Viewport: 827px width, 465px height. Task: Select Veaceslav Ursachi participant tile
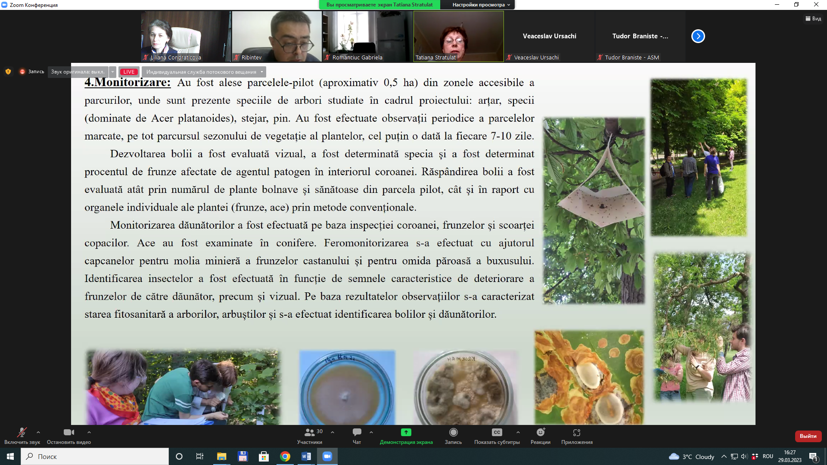tap(550, 36)
